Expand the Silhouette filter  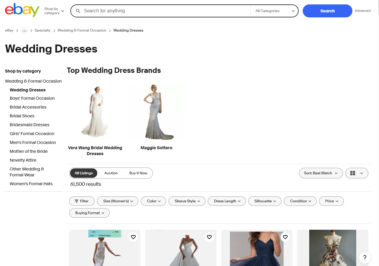click(x=265, y=201)
